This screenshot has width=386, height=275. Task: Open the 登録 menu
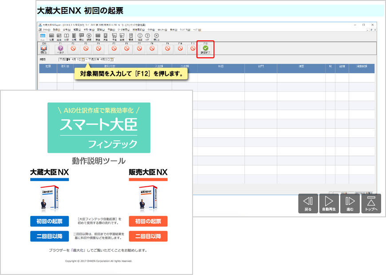click(x=56, y=30)
